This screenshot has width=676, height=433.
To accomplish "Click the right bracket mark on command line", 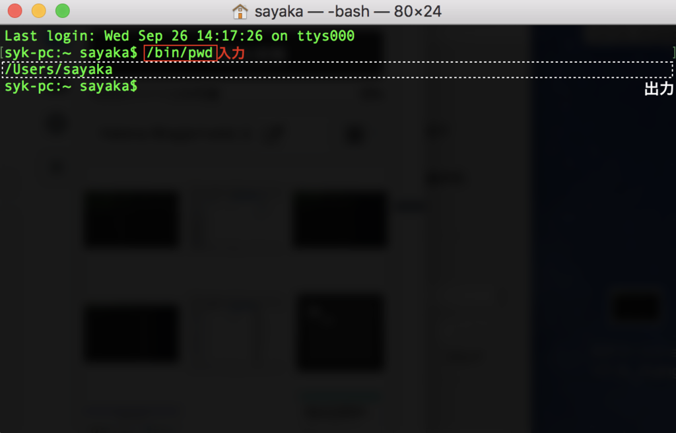I will point(674,53).
